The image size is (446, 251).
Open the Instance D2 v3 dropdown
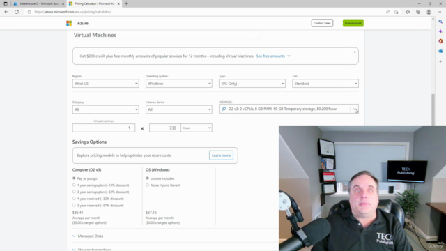(x=289, y=109)
